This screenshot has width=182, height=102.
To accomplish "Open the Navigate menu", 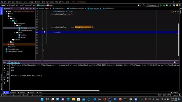I will pos(19,2).
